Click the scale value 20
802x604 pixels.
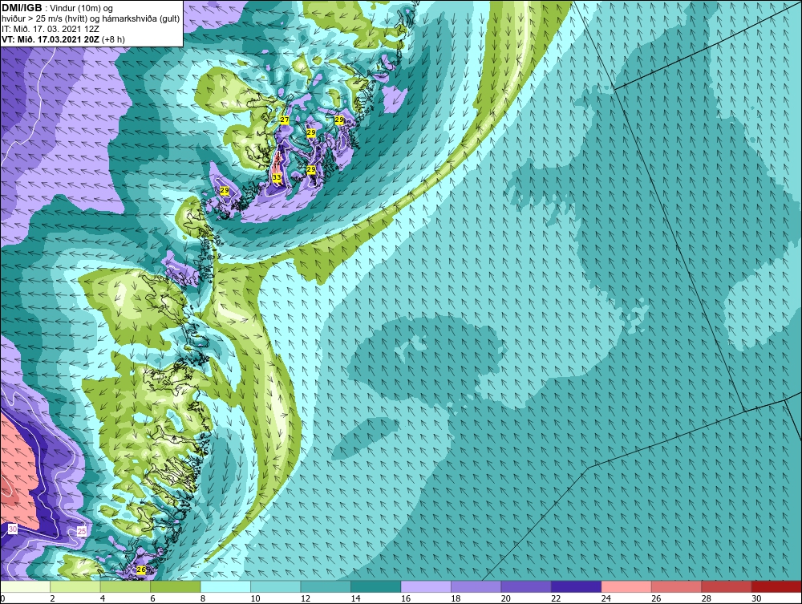[x=506, y=598]
